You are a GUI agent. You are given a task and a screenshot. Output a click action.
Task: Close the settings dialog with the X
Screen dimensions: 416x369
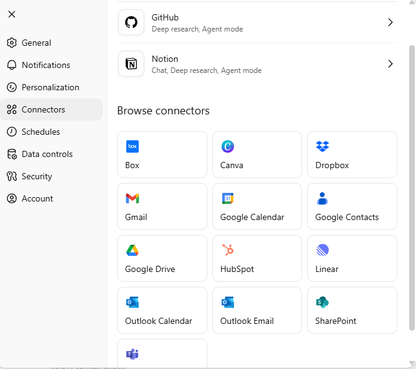coord(12,14)
